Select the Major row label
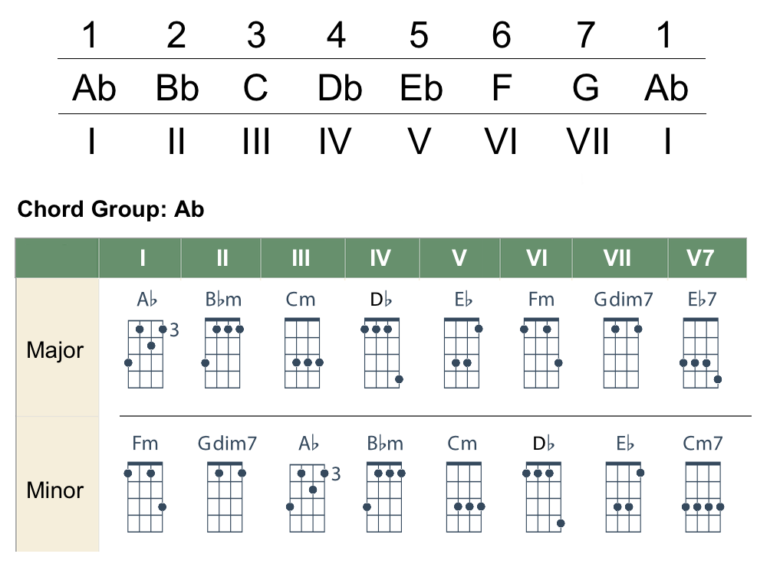Screen dimensions: 757x567 (55, 351)
